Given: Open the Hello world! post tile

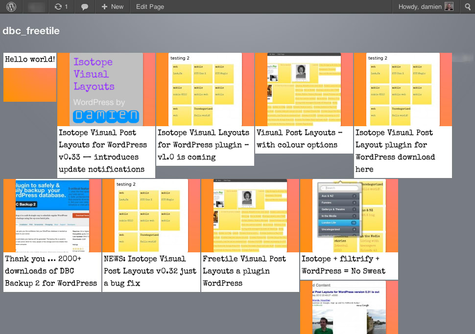Looking at the screenshot, I should pos(30,59).
